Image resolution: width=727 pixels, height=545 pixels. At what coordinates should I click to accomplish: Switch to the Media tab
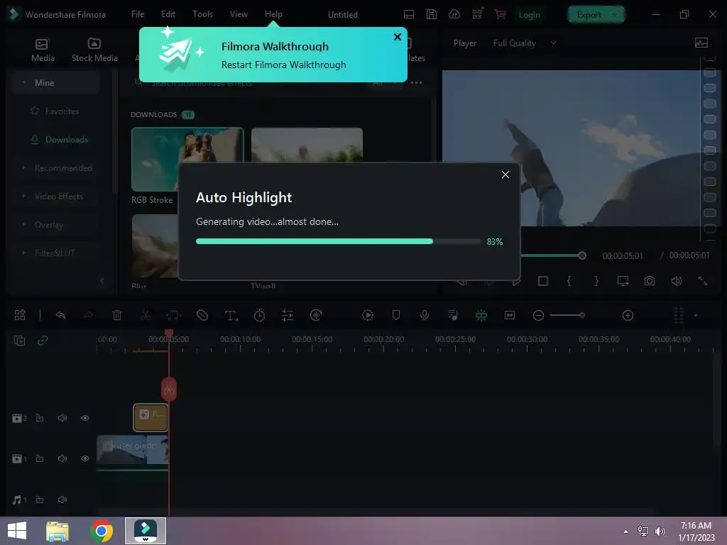click(43, 50)
